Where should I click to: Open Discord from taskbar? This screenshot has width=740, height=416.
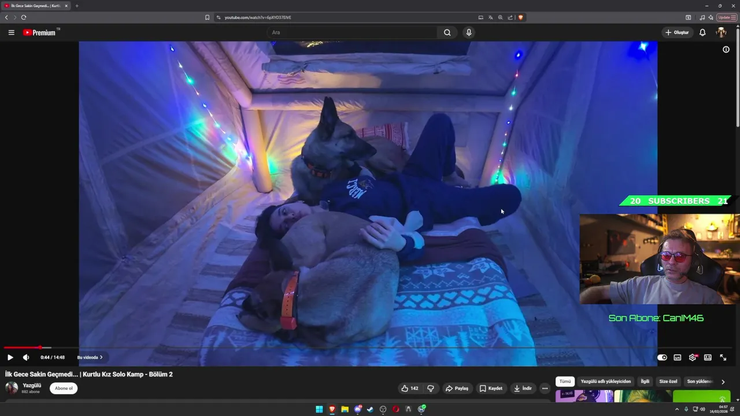pyautogui.click(x=357, y=409)
